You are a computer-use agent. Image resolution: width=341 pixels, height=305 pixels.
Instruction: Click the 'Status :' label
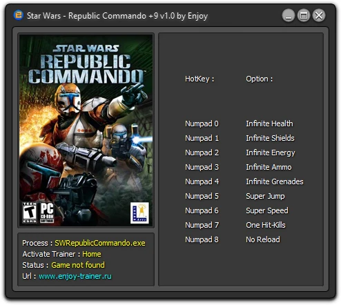tap(35, 265)
